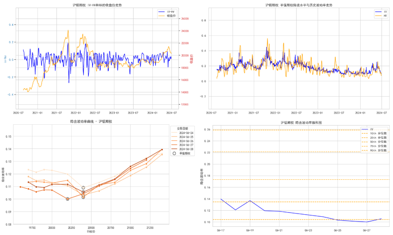This screenshot has width=393, height=235.
Task: Click the "行权价" x-axis label
Action: tap(91, 231)
